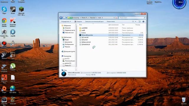This screenshot has height=106, width=189.
Task: Select the license text file
Action: pyautogui.click(x=83, y=33)
